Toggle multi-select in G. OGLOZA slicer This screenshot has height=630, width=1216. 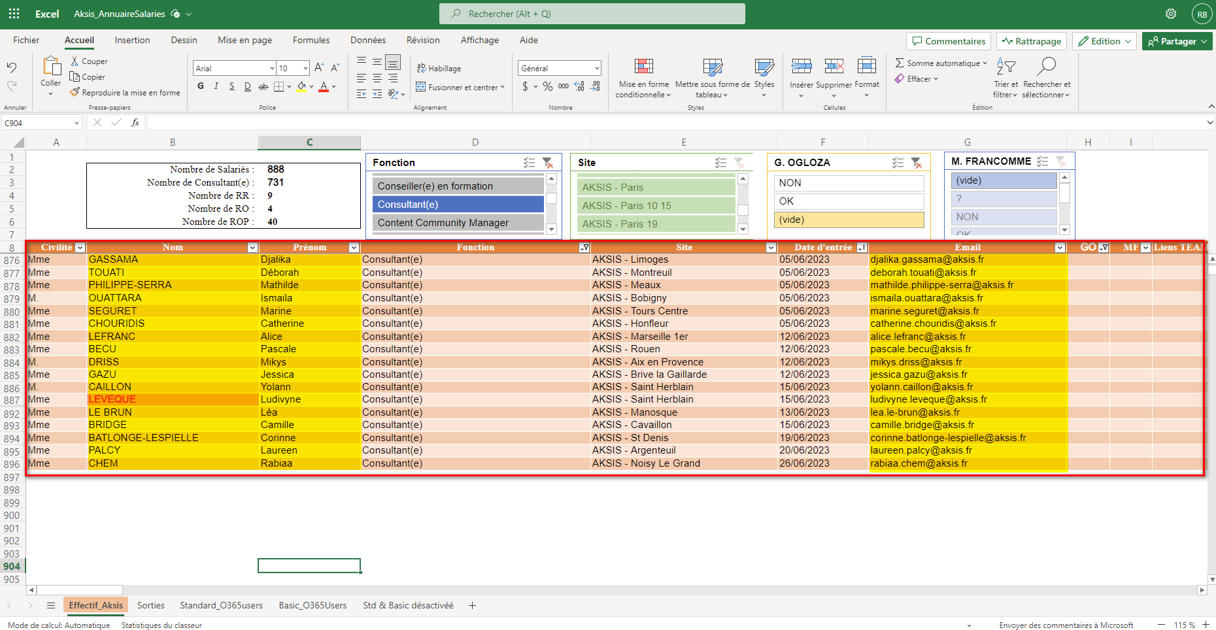click(x=898, y=163)
